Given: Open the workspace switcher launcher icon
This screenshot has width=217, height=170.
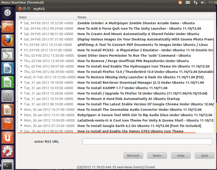Looking at the screenshot, I should coord(7,54).
